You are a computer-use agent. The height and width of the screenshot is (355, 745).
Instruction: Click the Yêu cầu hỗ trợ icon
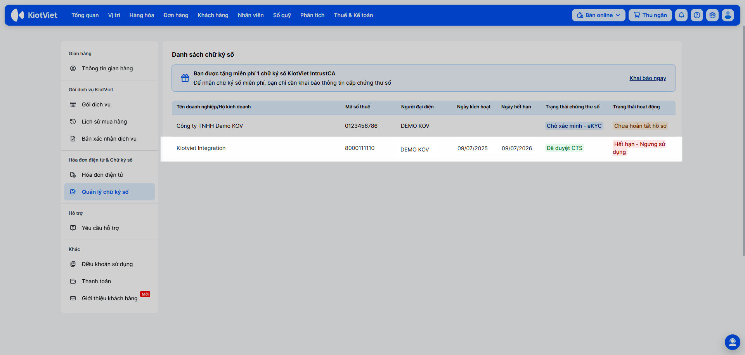coord(73,228)
